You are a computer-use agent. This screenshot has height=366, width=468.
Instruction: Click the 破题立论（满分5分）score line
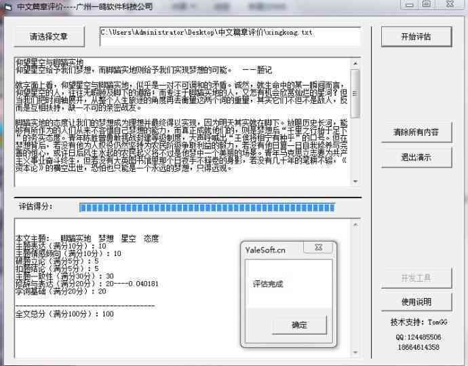tap(57, 261)
